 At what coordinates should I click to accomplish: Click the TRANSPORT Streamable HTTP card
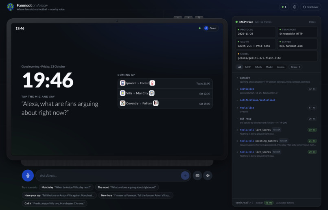coord(297,32)
